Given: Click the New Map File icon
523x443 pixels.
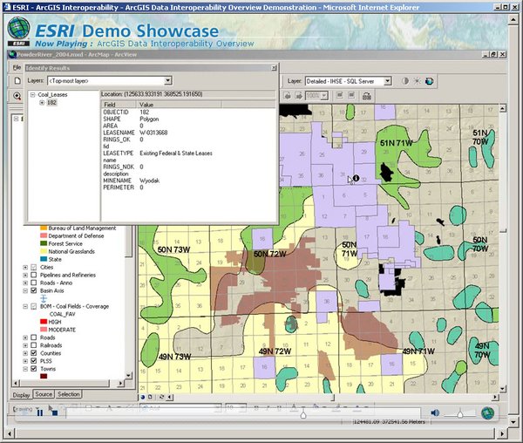Looking at the screenshot, I should pos(17,81).
